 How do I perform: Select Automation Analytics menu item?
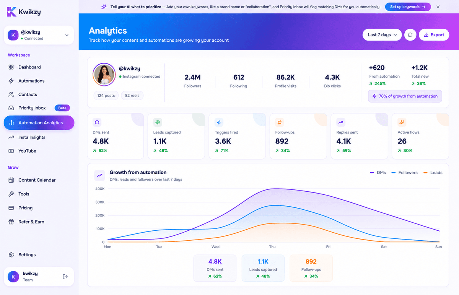(39, 123)
